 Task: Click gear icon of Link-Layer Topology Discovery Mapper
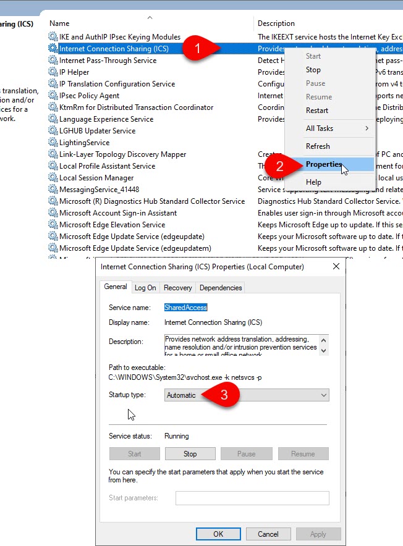coord(53,154)
